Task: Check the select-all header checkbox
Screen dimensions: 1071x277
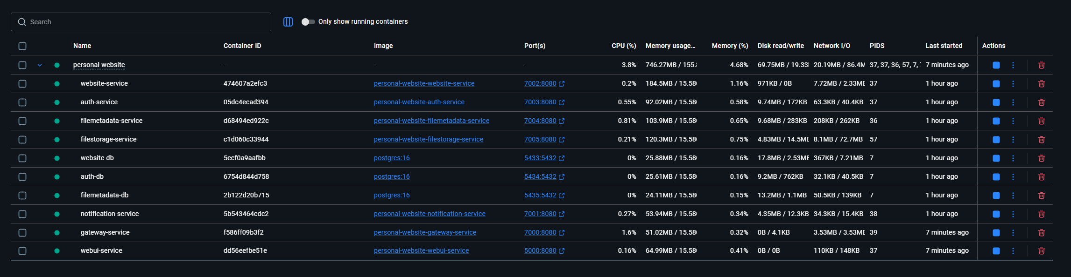Action: pos(22,46)
